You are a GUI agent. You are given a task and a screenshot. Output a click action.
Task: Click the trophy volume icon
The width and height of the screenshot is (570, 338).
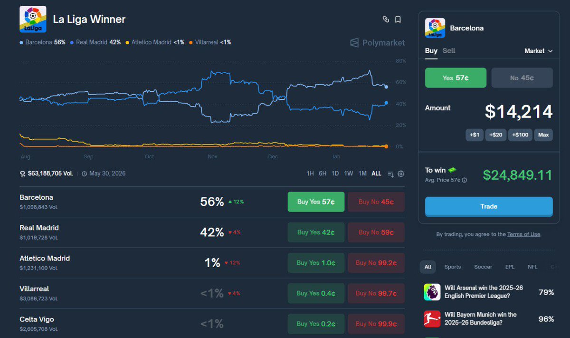click(x=22, y=174)
